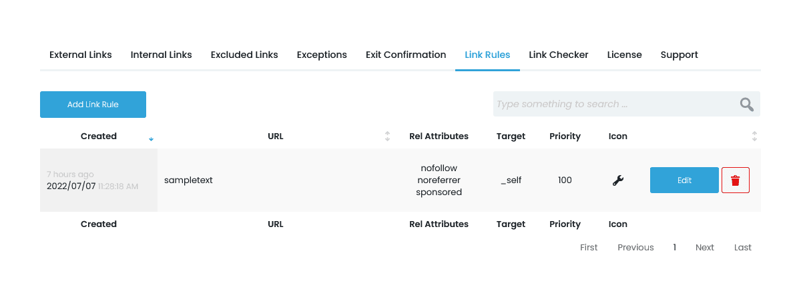Edit the sampletext link rule

click(x=684, y=180)
